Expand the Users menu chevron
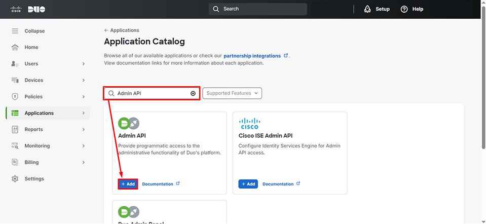486x224 pixels. [84, 64]
